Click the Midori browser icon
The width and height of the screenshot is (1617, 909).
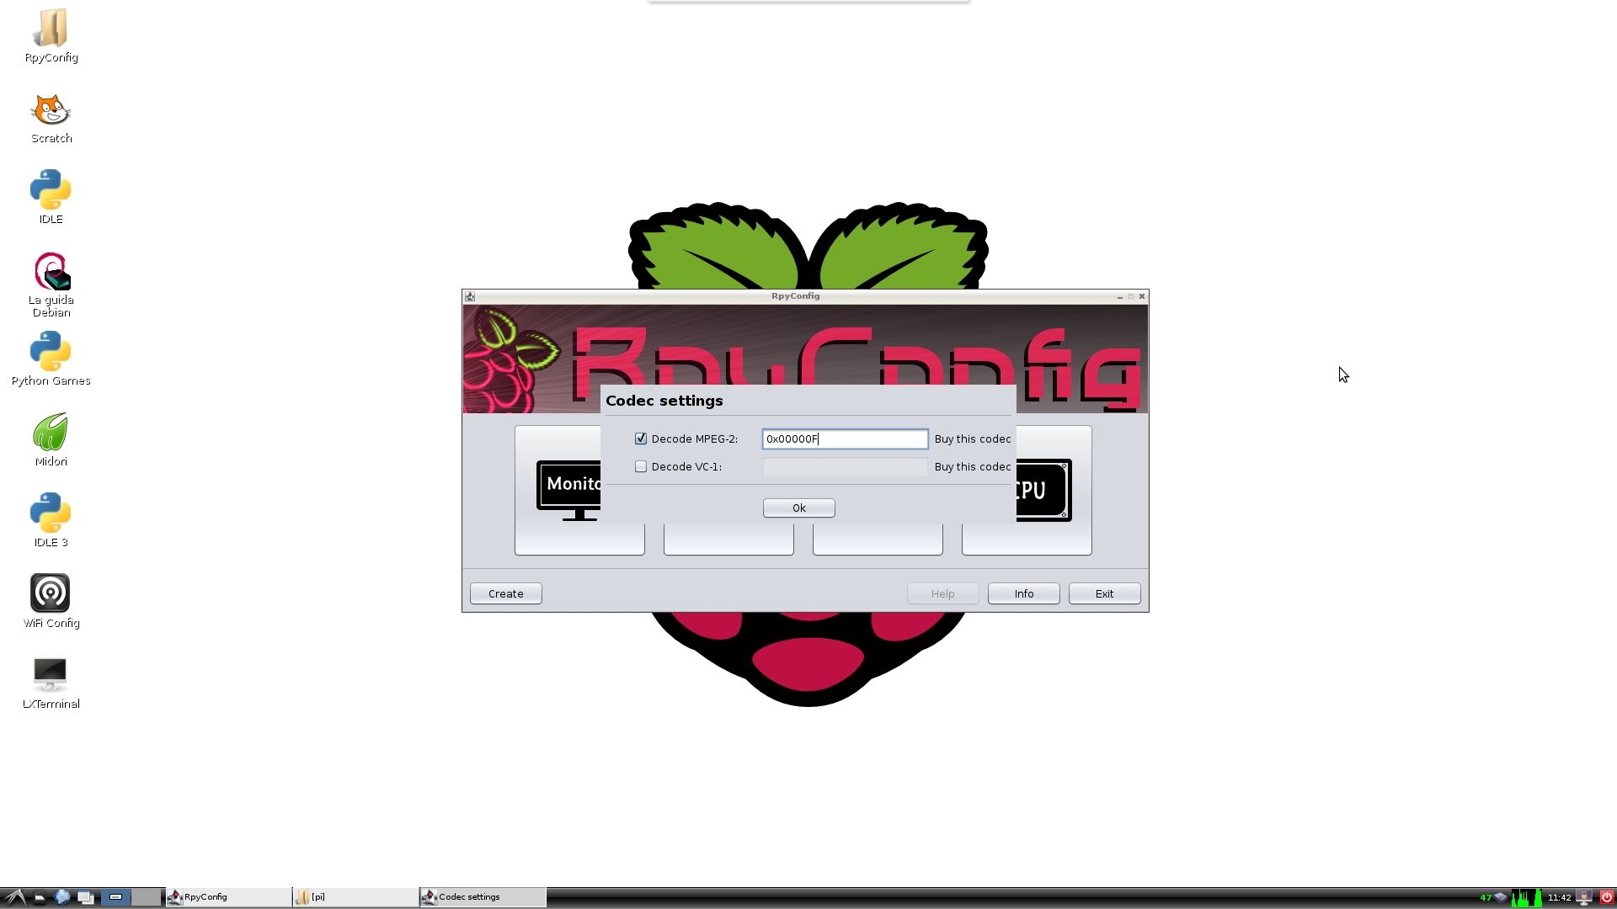(51, 433)
